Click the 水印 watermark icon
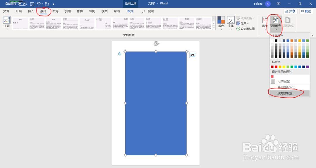 pyautogui.click(x=265, y=23)
